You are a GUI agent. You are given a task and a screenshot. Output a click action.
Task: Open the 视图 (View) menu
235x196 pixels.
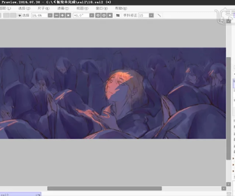(82, 8)
